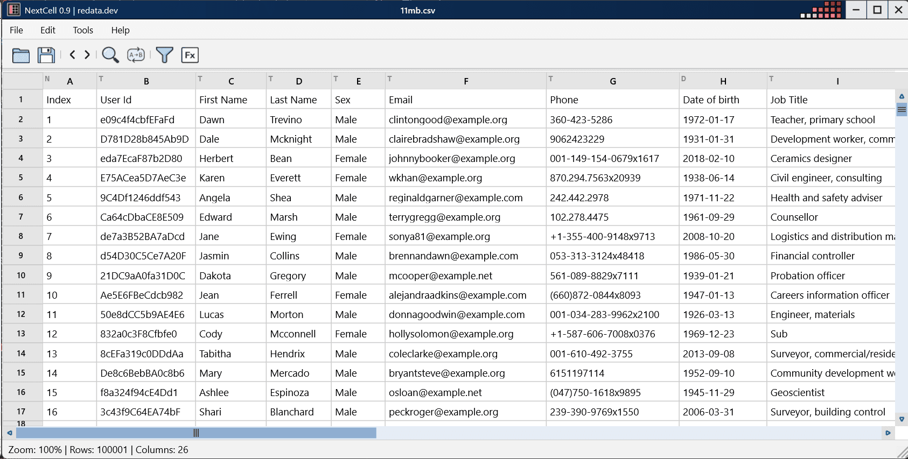Go forward with the right chevron toolbar button
This screenshot has height=459, width=908.
87,55
